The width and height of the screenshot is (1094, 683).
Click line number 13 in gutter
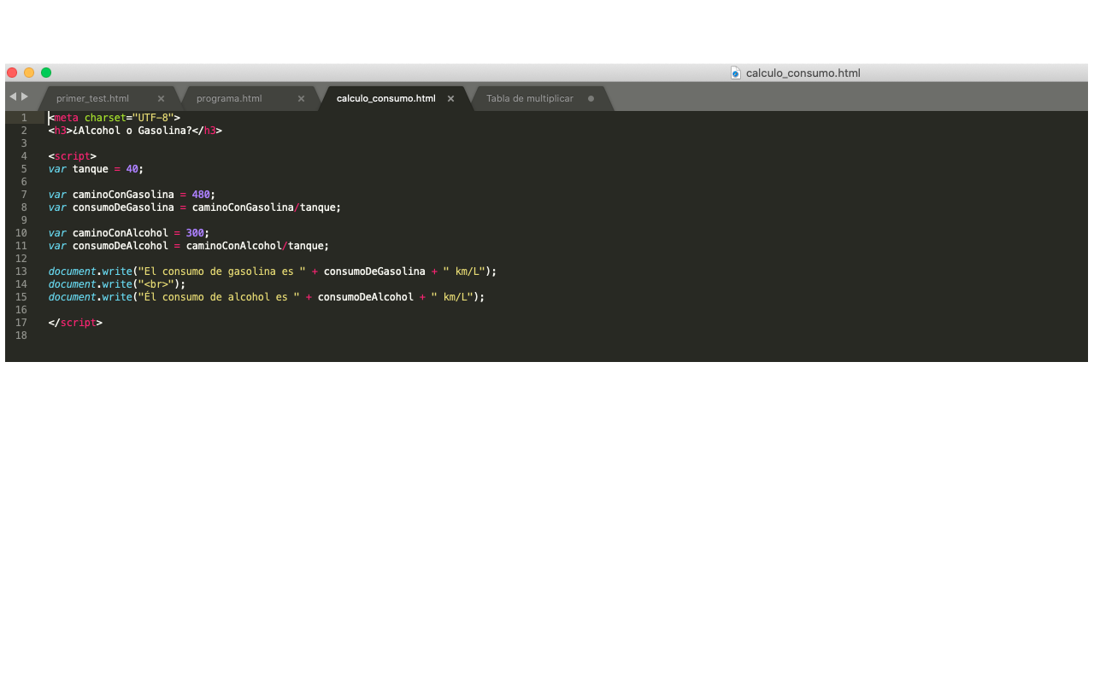pos(21,271)
